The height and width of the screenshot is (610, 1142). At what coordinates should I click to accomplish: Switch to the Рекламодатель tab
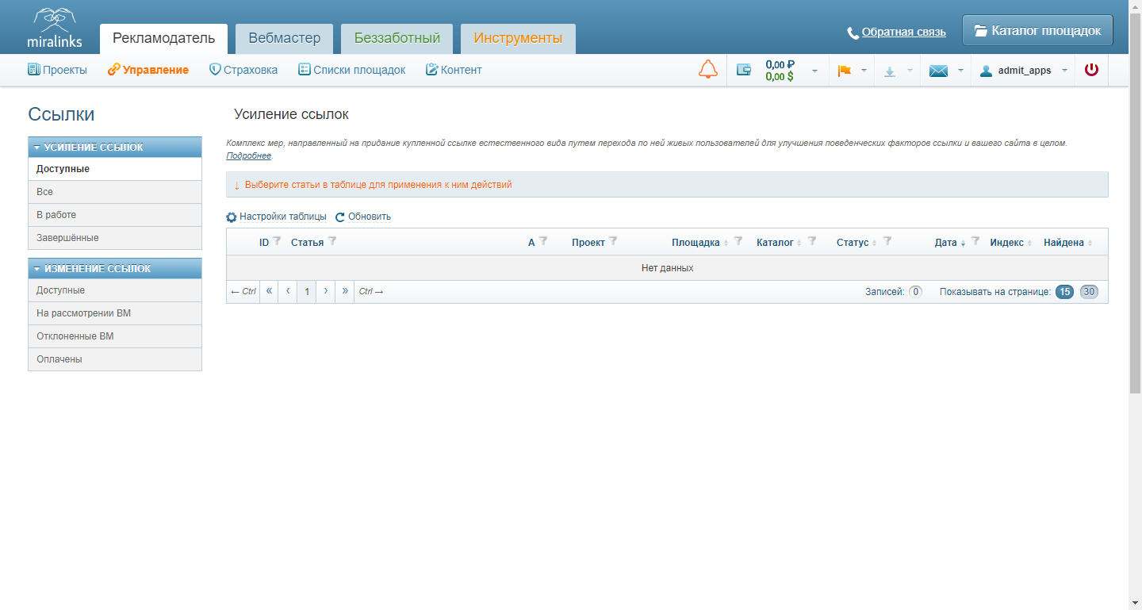point(164,38)
